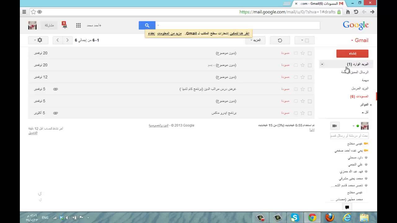Click the chat profile picture thumbnail
The height and width of the screenshot is (223, 397).
tap(365, 126)
